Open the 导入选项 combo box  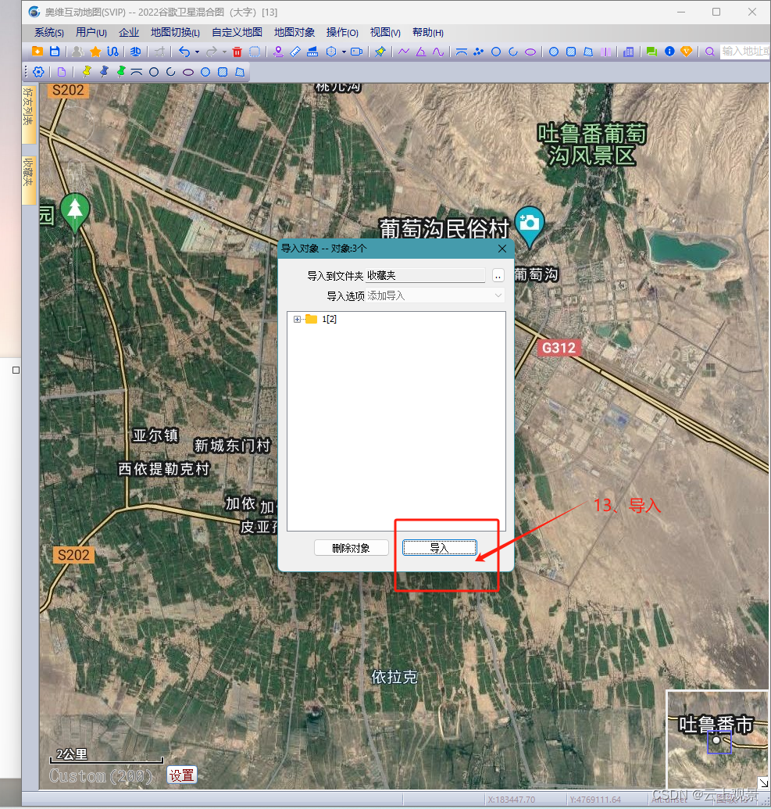(435, 295)
